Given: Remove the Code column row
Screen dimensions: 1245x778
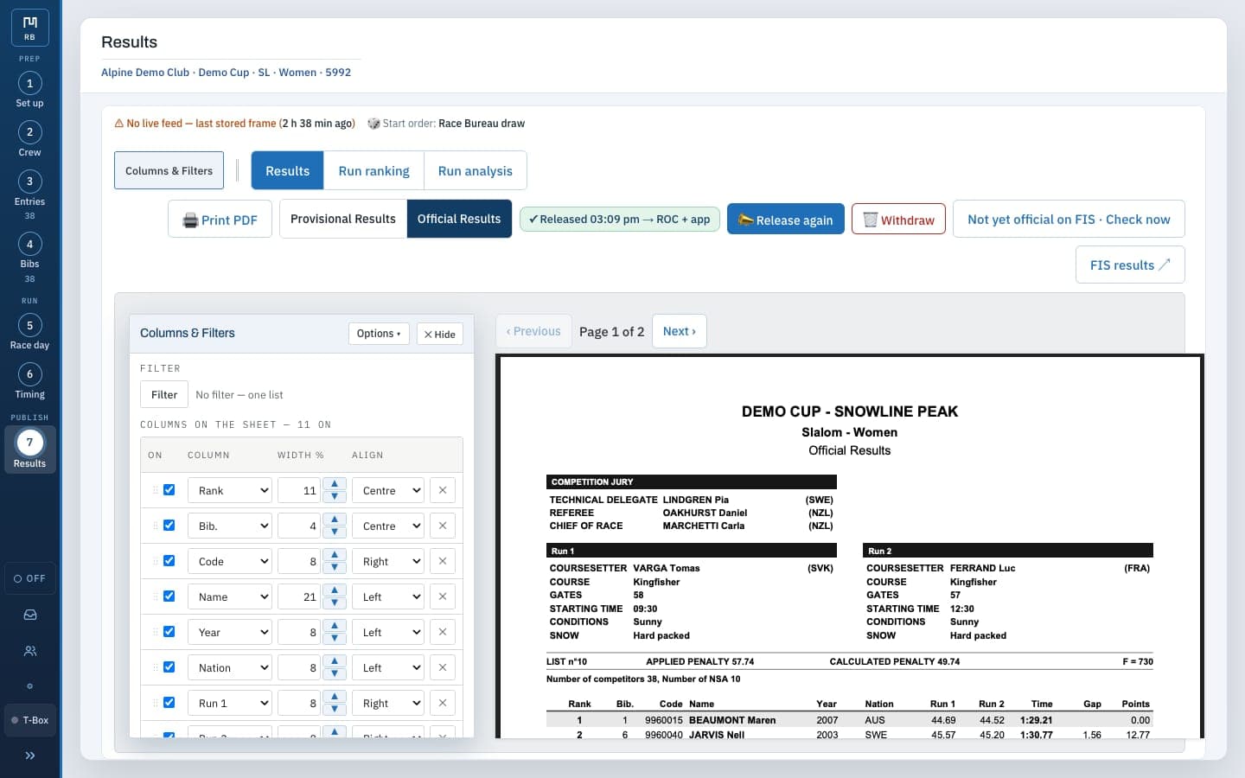Looking at the screenshot, I should [x=443, y=561].
